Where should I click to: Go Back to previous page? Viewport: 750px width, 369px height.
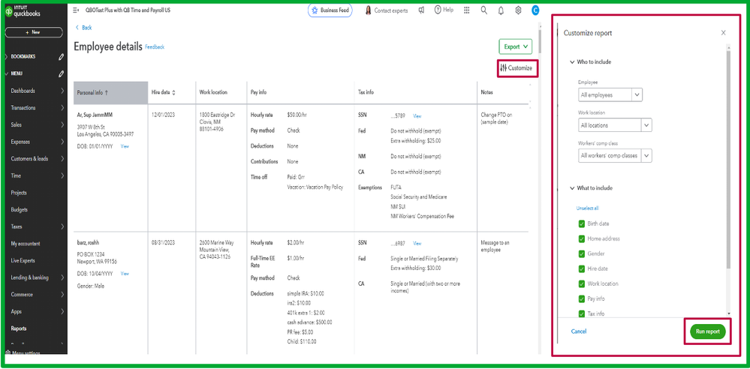click(x=83, y=28)
